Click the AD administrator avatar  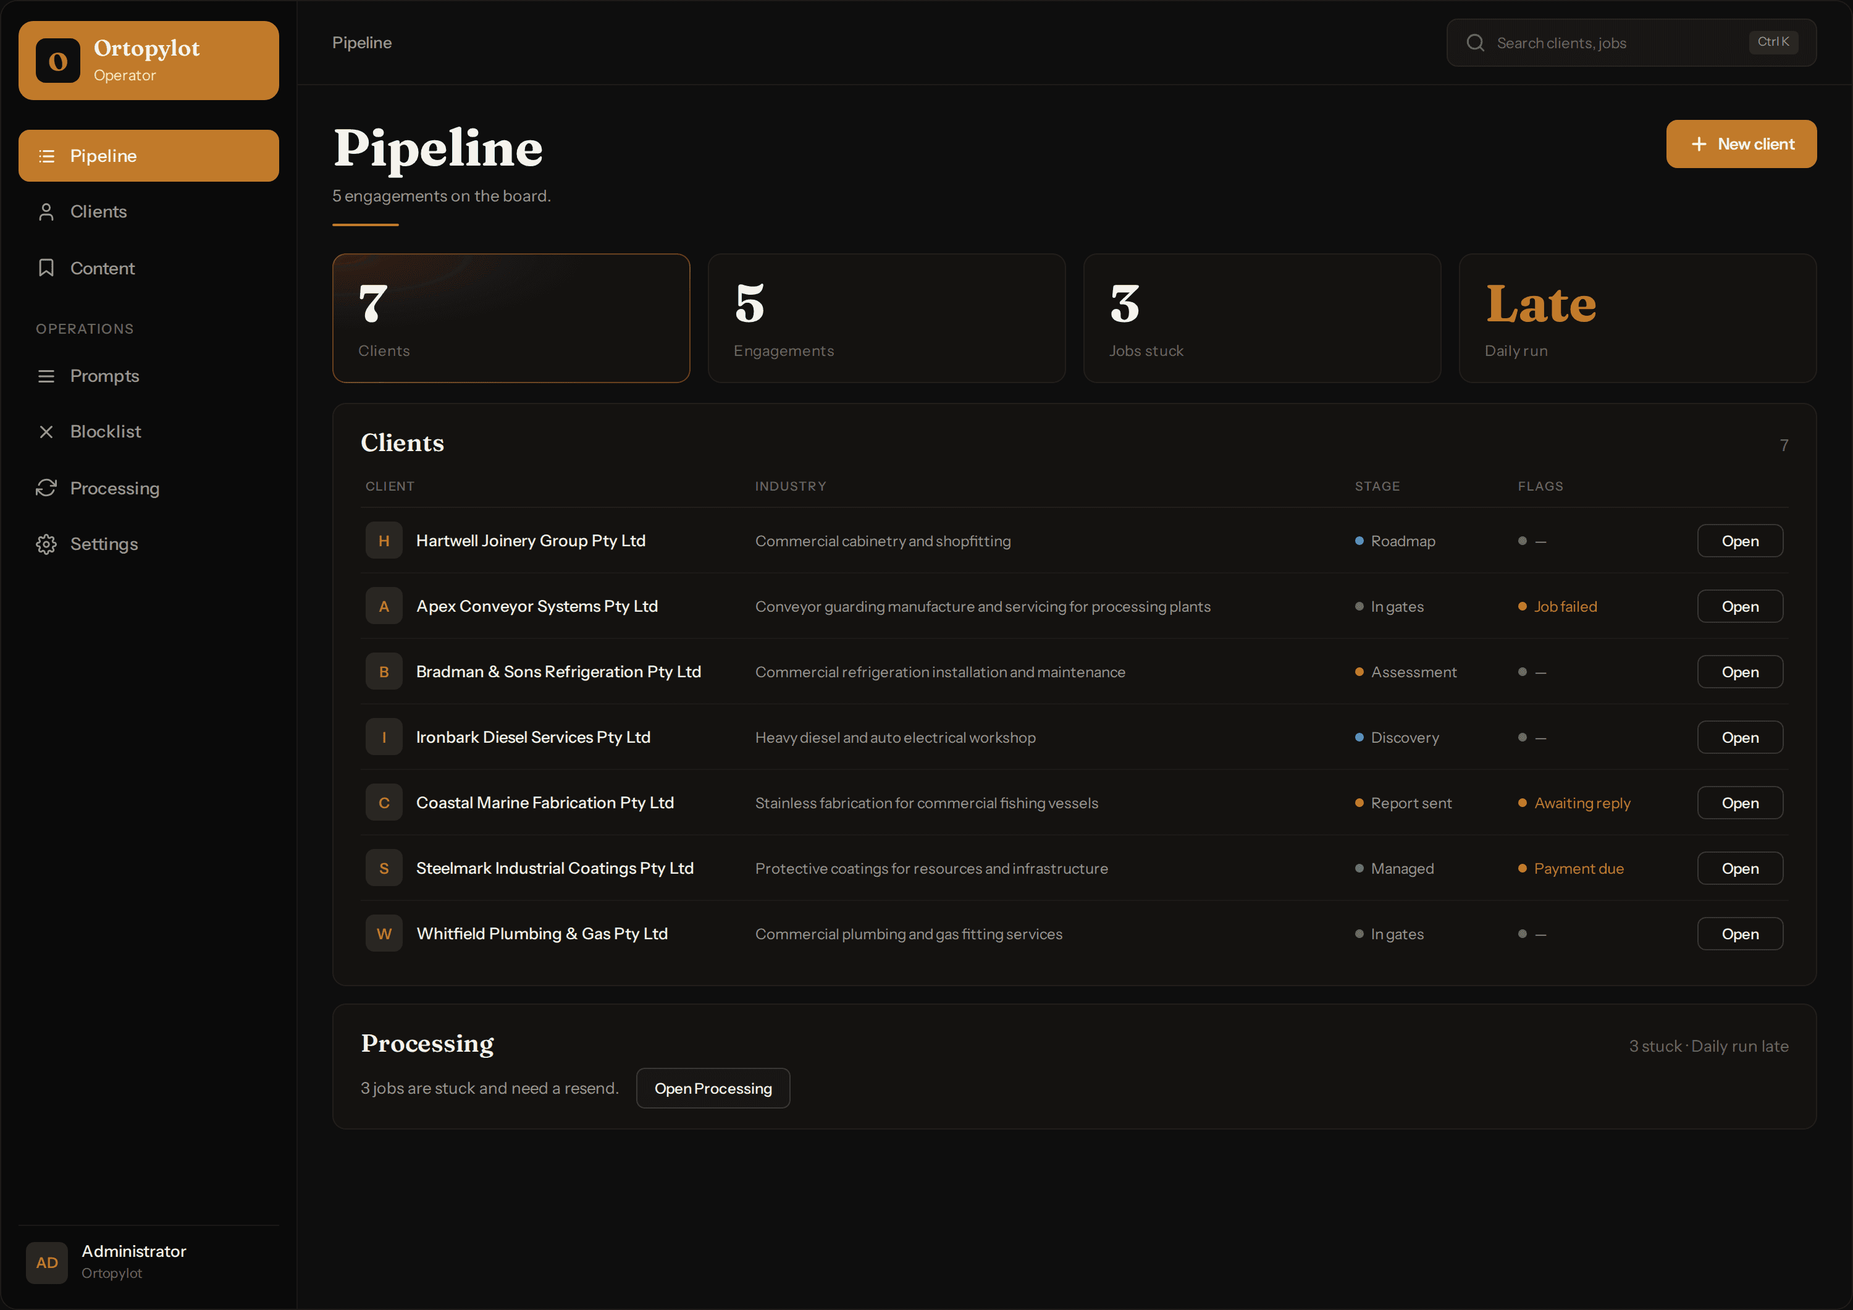pyautogui.click(x=47, y=1262)
